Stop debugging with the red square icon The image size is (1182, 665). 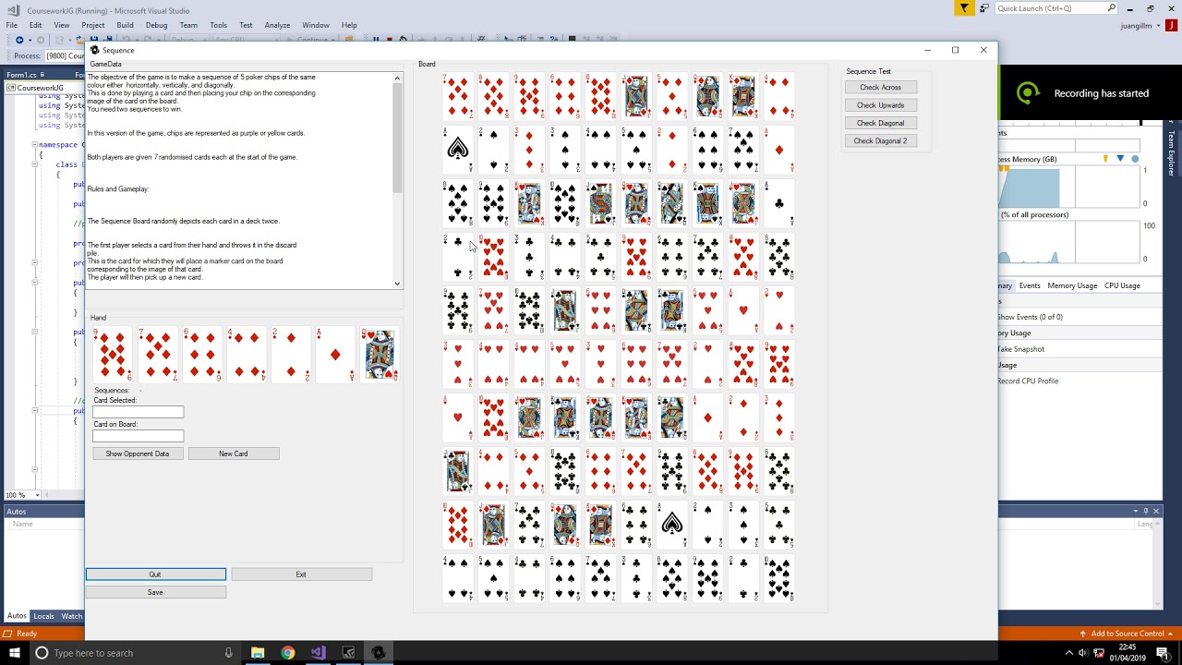389,40
